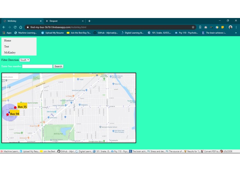The image size is (240, 171).
Task: Open the Apps bookmarks shortcut
Action: coord(7,33)
